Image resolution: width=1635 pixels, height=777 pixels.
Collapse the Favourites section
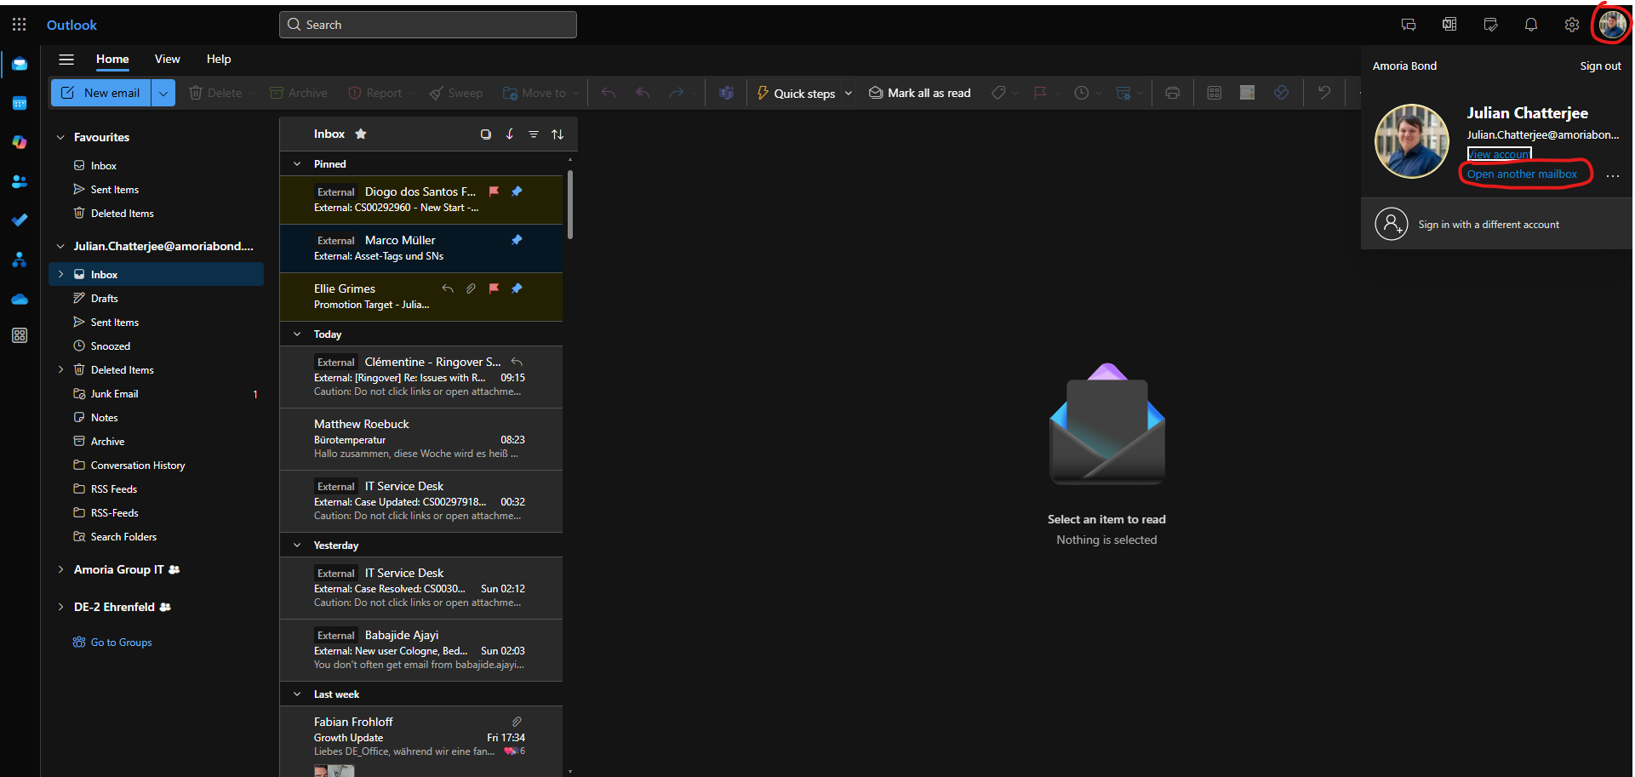click(x=60, y=137)
